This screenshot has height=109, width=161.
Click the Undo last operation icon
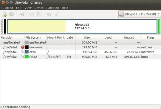coord(49,14)
